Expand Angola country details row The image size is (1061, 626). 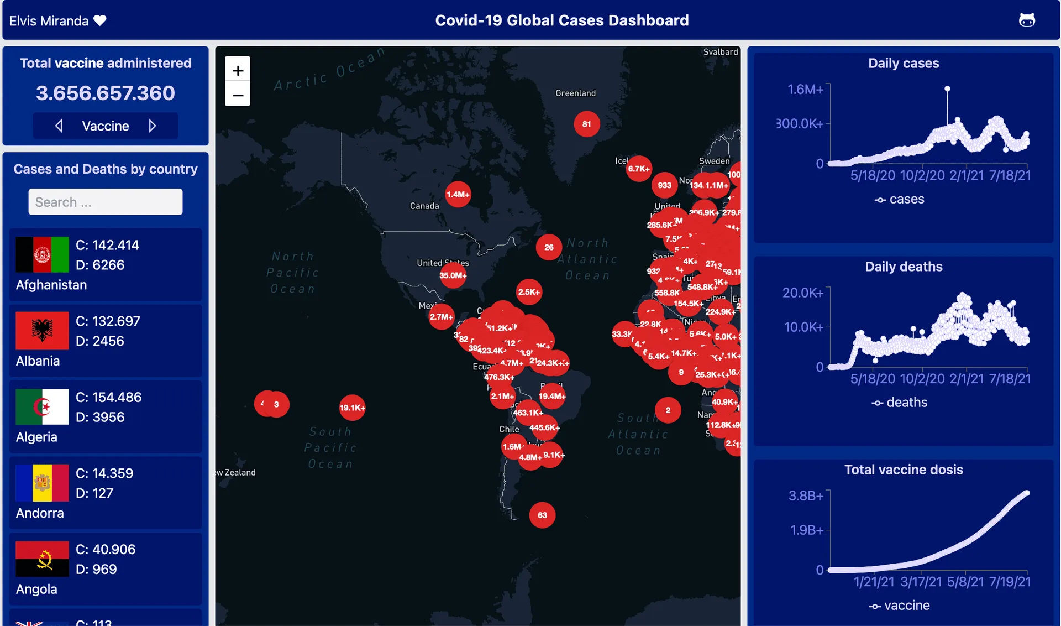pyautogui.click(x=105, y=566)
